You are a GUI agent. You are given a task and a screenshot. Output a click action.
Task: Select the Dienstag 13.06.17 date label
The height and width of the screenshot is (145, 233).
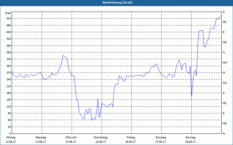(x=41, y=139)
